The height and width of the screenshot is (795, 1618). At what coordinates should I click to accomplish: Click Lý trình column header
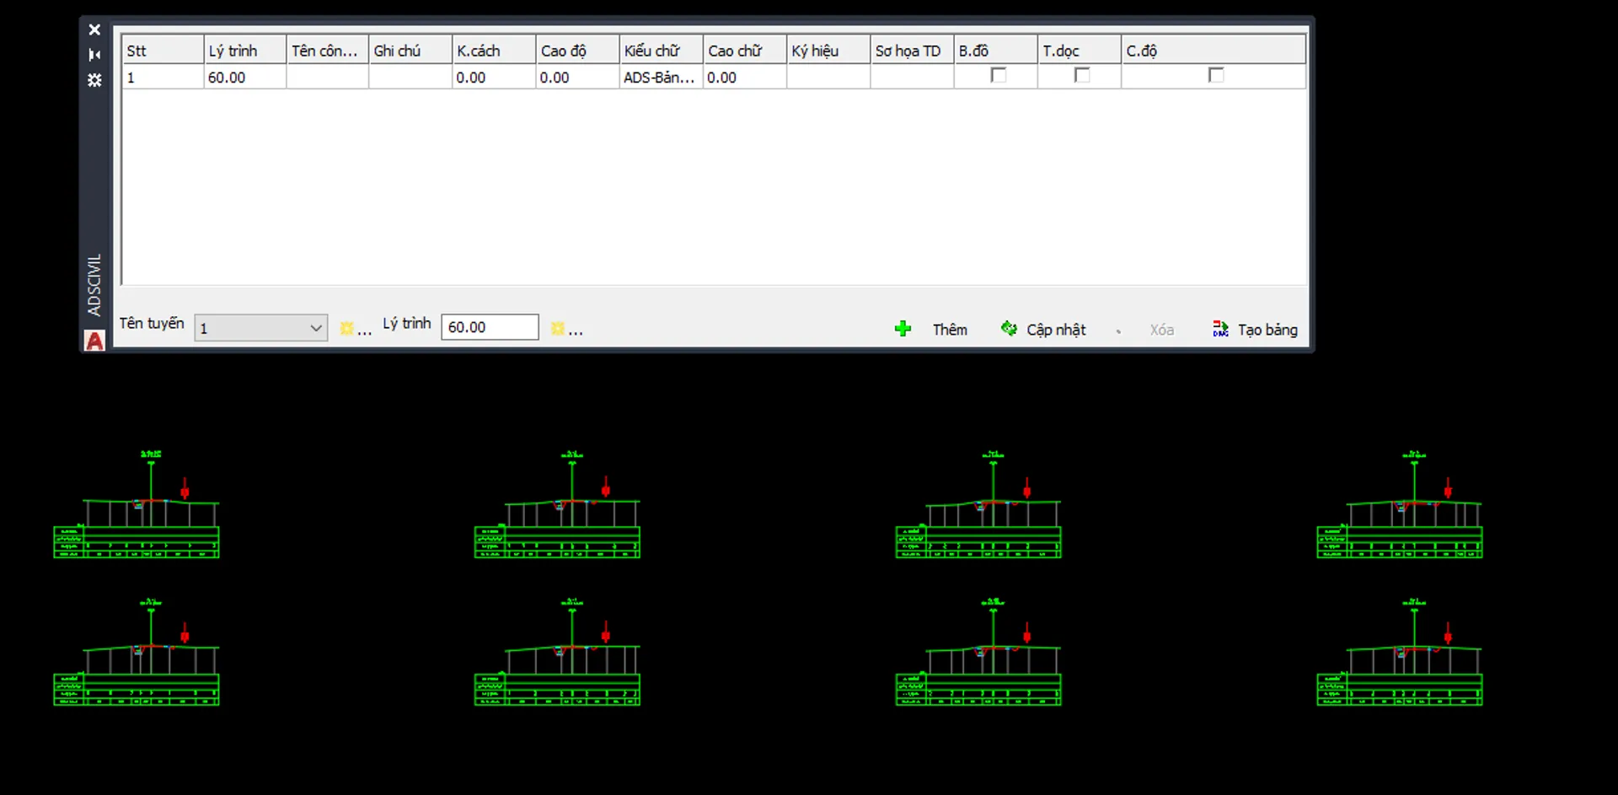point(245,51)
